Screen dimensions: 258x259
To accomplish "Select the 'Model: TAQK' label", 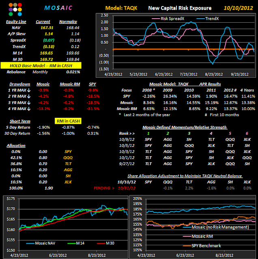I will pyautogui.click(x=121, y=8).
